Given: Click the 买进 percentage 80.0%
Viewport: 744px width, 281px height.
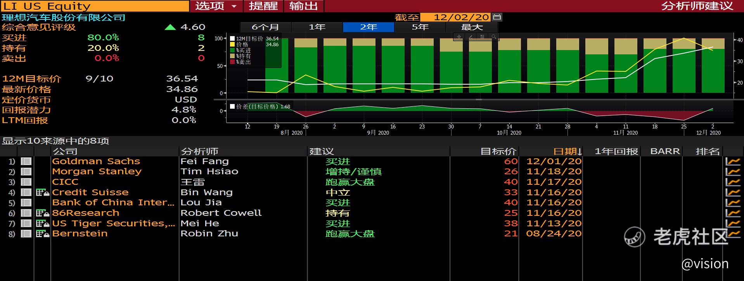Looking at the screenshot, I should click(x=103, y=38).
